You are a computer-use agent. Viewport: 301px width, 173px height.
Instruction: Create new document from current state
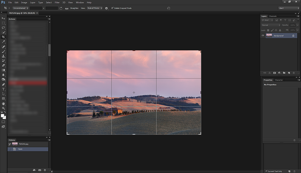click(34, 170)
